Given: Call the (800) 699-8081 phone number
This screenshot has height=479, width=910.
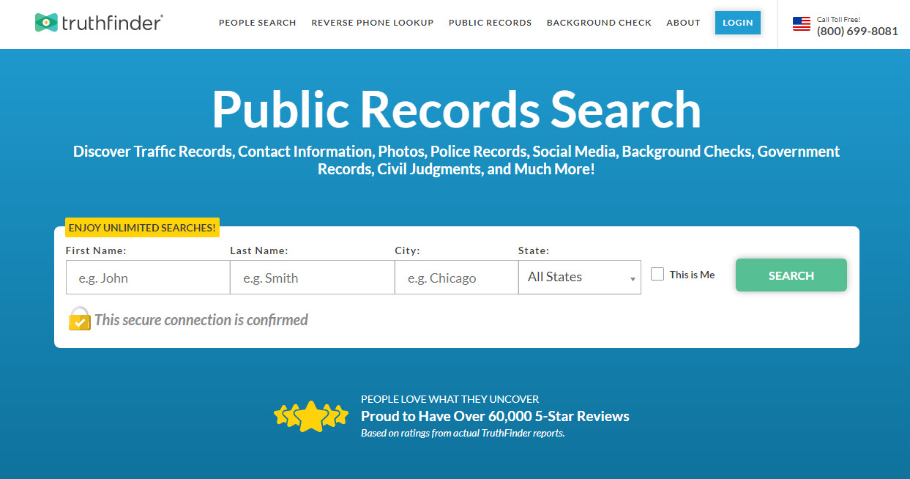Looking at the screenshot, I should (x=857, y=31).
